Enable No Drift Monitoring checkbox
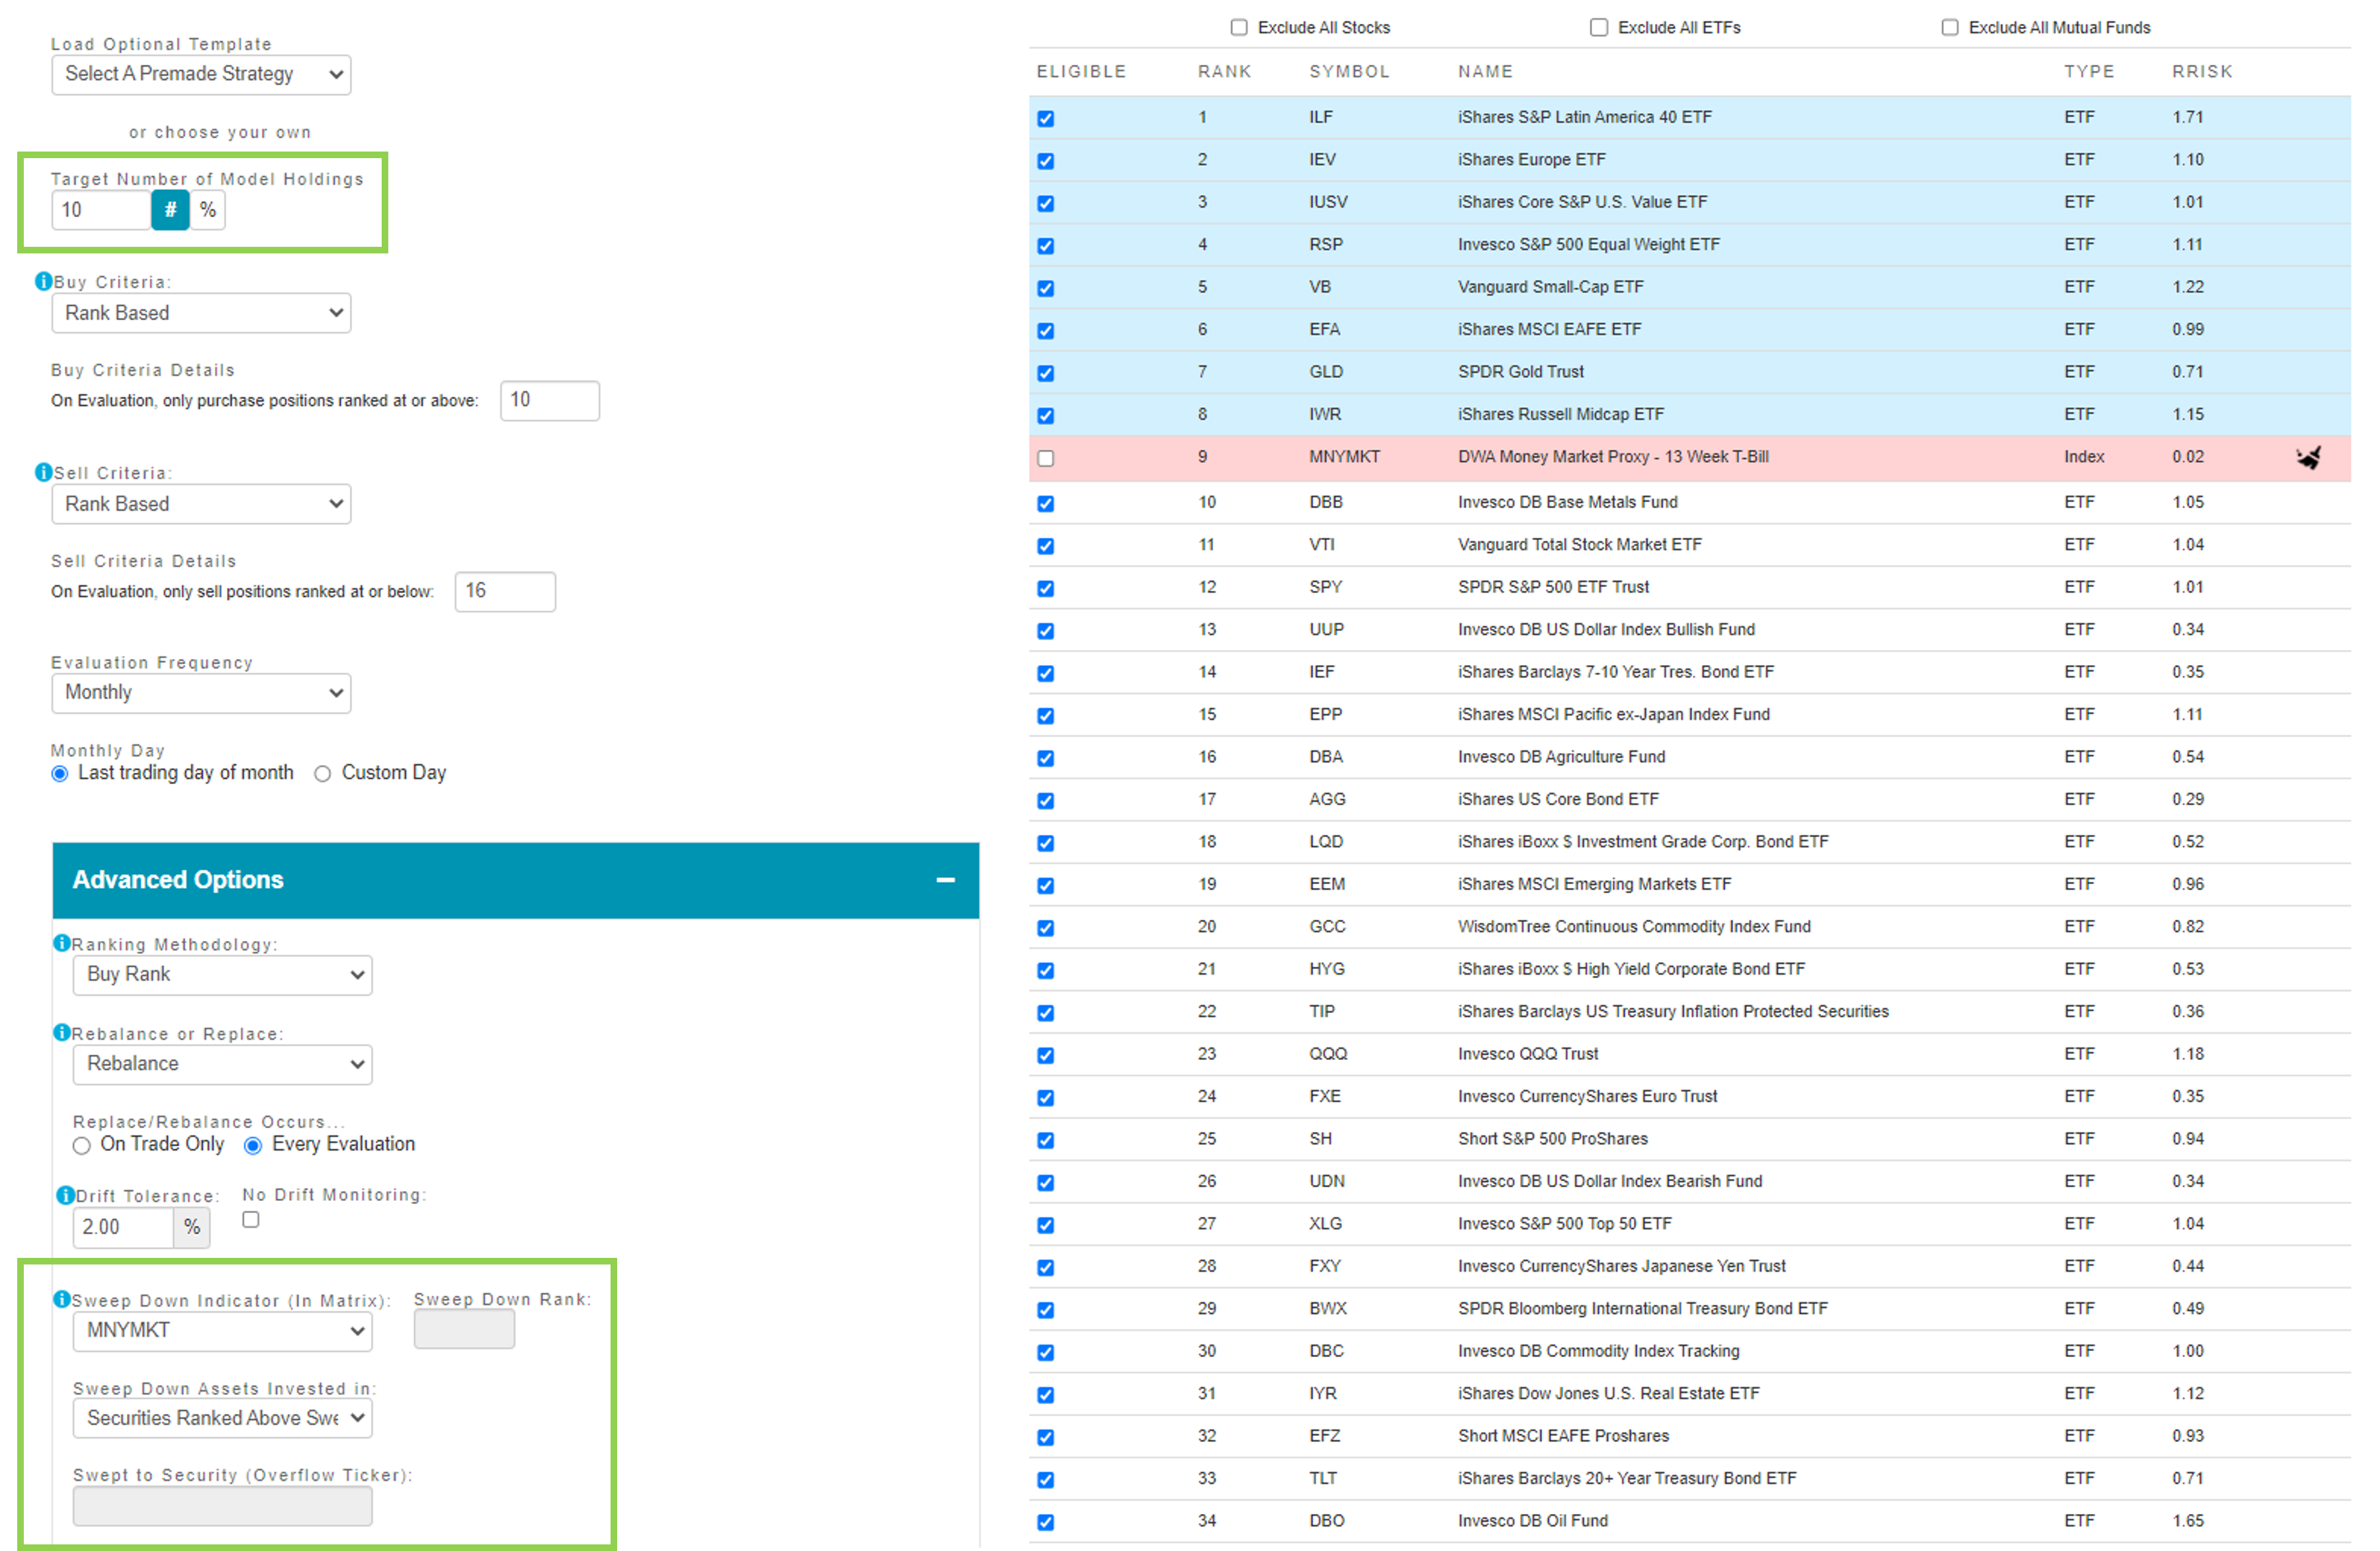 251,1219
